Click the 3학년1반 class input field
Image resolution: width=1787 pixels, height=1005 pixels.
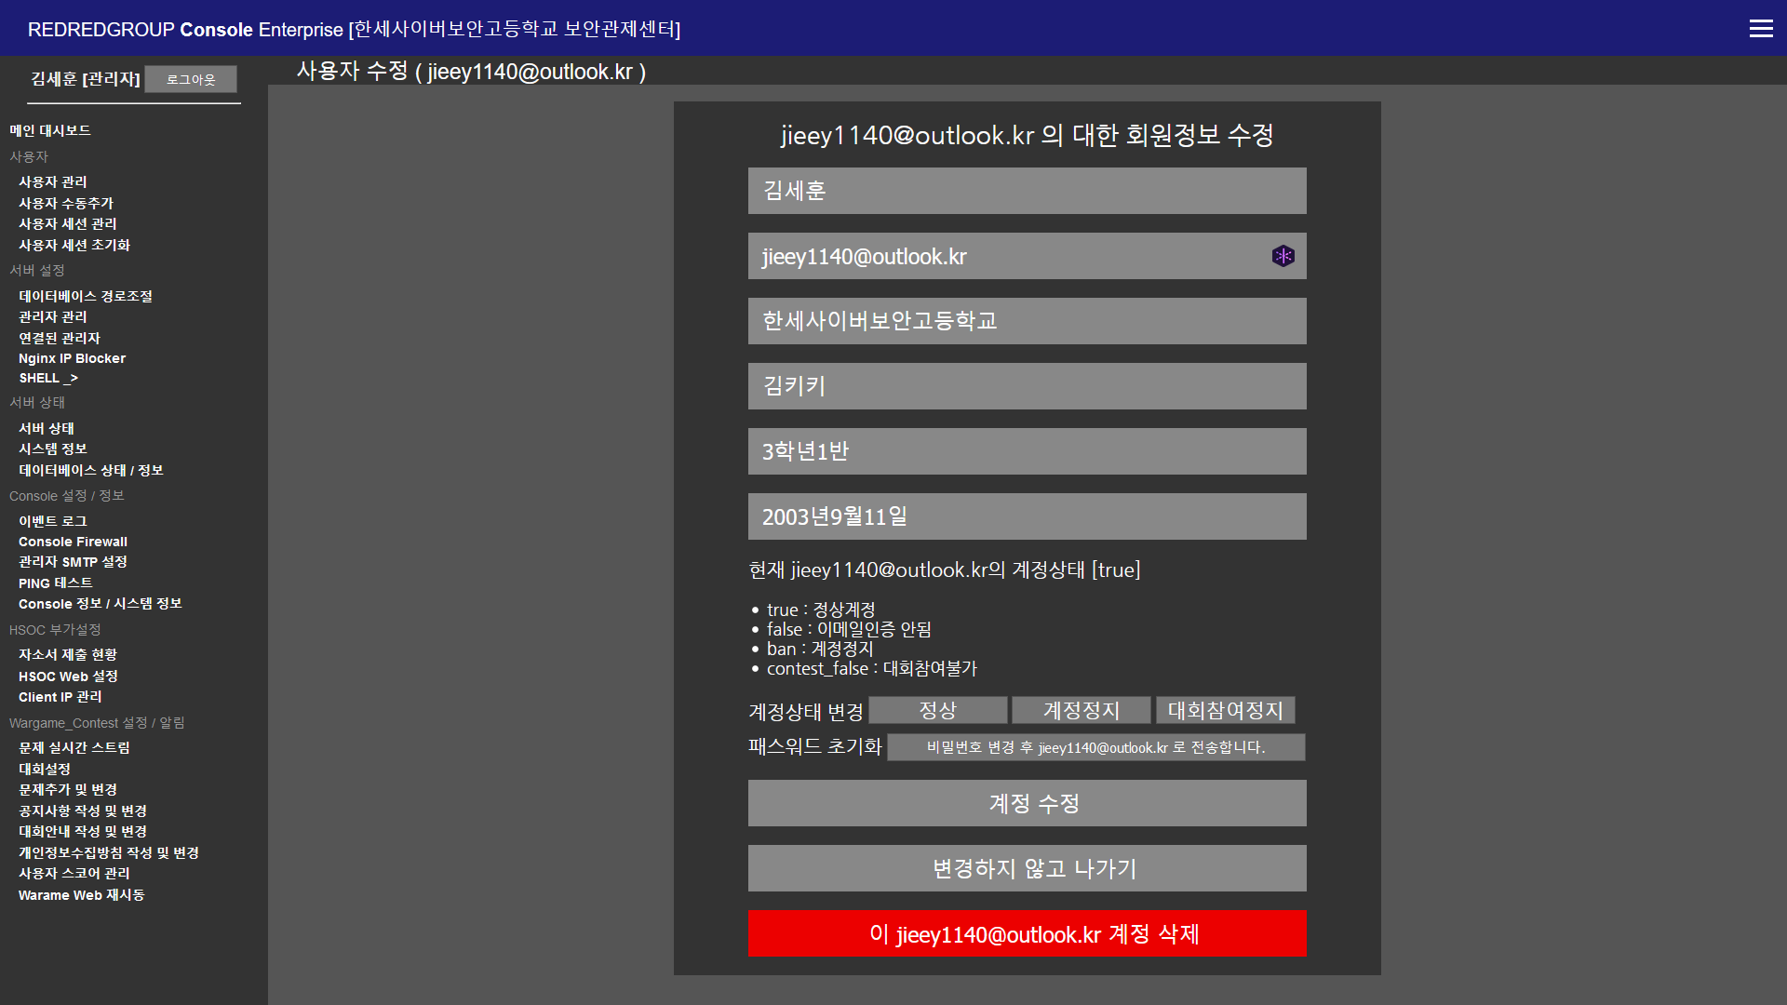[x=1027, y=451]
